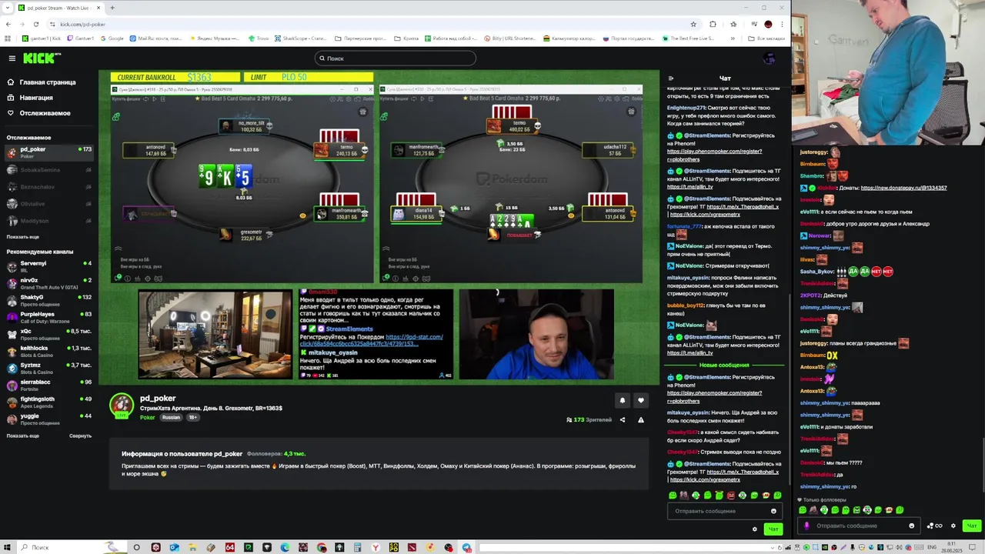Open 'Отслеживаемые' in the sidebar
This screenshot has height=554, width=985.
click(45, 113)
